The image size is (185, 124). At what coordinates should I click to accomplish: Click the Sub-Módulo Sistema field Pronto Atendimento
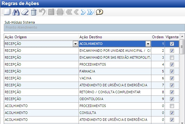(x=95, y=27)
